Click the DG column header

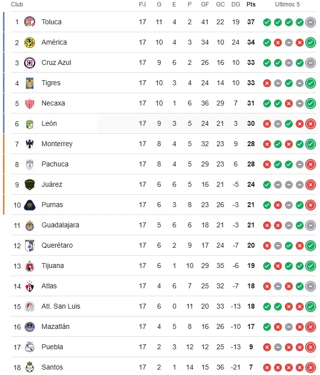236,4
